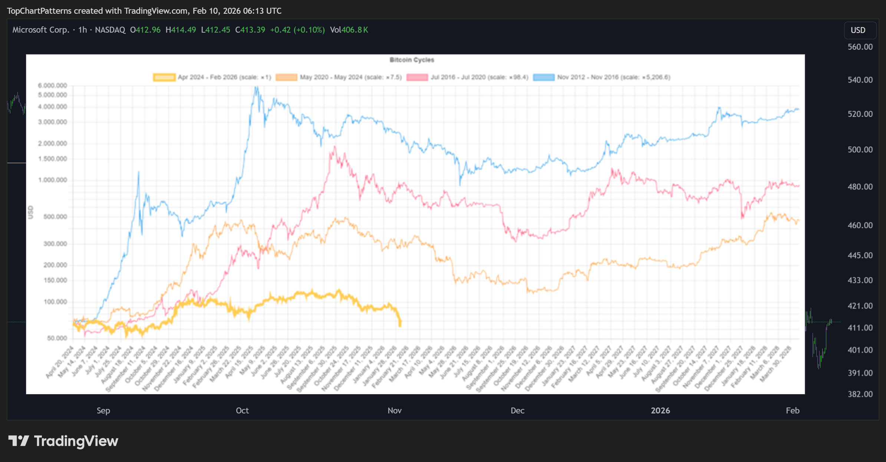Click the yellow Apr 2024 - Feb 2026 legend swatch
886x462 pixels.
pyautogui.click(x=164, y=77)
